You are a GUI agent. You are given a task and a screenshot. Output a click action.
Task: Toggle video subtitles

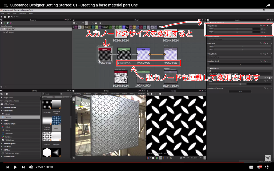click(251, 167)
